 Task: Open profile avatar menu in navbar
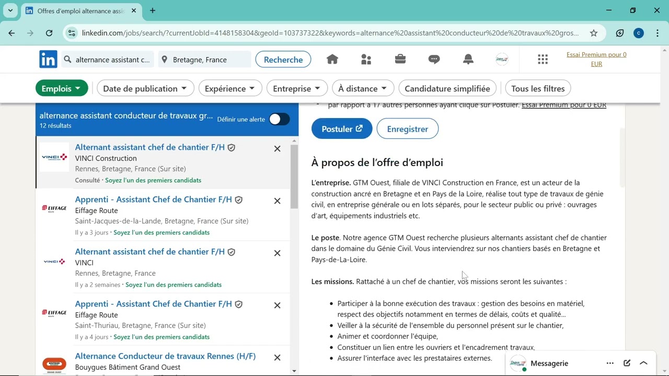(x=502, y=60)
